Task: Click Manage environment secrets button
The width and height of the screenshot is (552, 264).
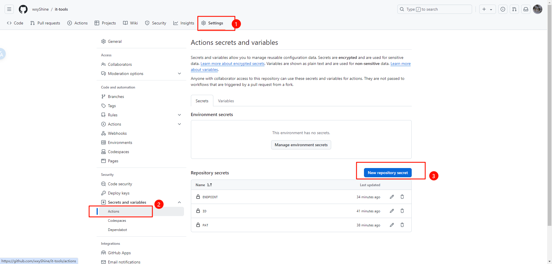Action: (x=301, y=145)
